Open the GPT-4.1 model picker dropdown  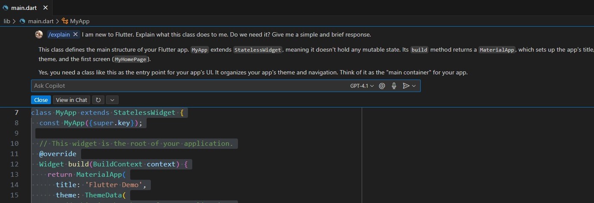pos(362,86)
